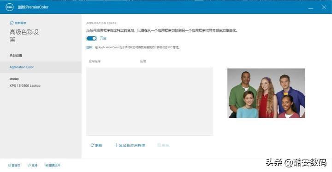Minimize the PremierColor window
This screenshot has height=172, width=332.
click(x=311, y=8)
